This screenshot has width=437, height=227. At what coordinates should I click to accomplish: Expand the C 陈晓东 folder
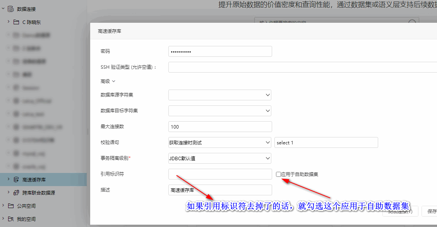pyautogui.click(x=9, y=22)
